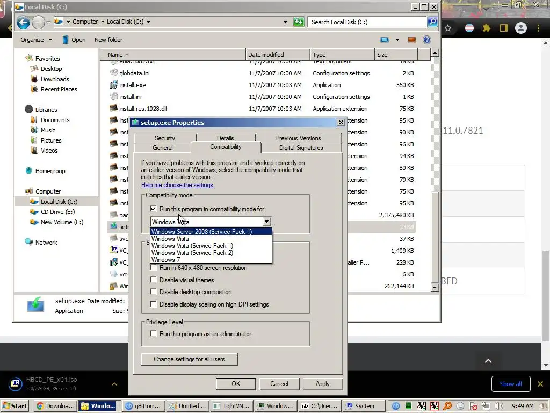Viewport: 550px width, 413px height.
Task: Check Disable display scaling on high DPI
Action: (x=153, y=304)
